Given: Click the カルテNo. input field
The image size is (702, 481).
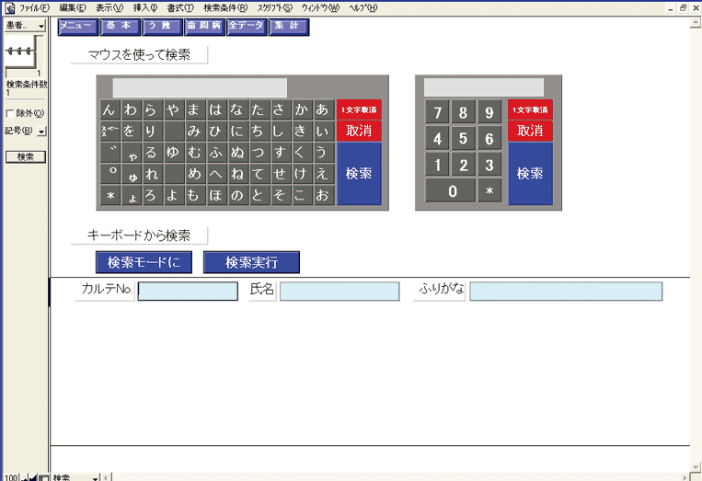Looking at the screenshot, I should (x=188, y=292).
